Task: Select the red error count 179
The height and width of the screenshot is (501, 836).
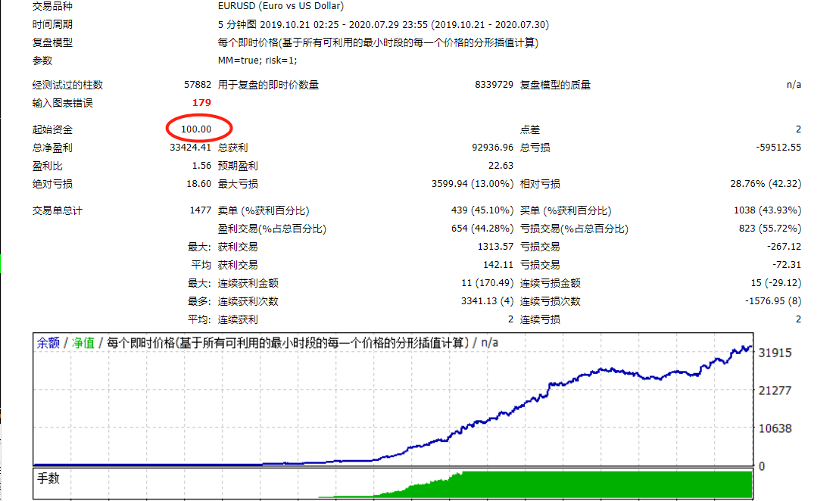Action: coord(201,103)
